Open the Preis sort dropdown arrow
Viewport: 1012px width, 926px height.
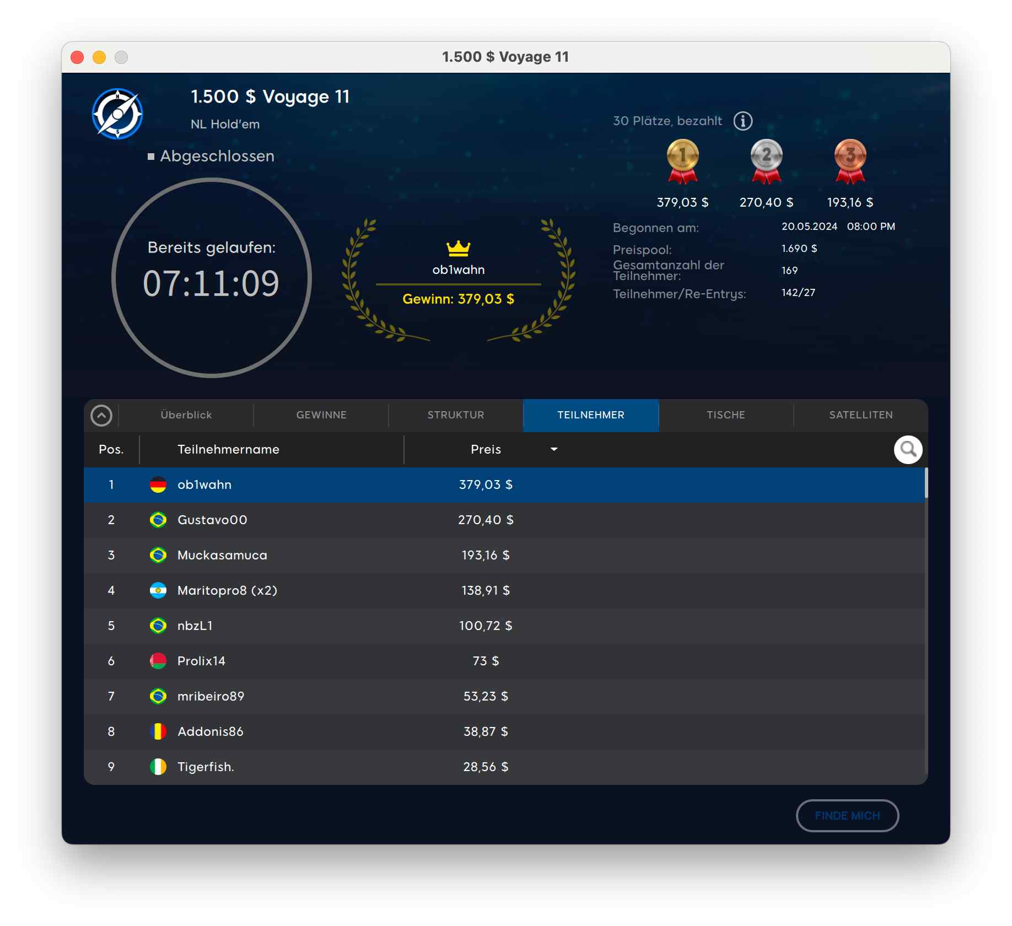[x=554, y=450]
